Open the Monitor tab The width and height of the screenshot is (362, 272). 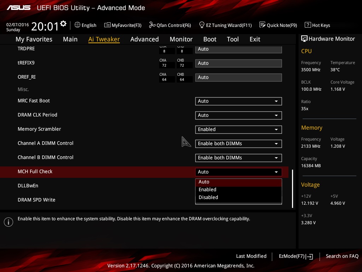tap(181, 39)
